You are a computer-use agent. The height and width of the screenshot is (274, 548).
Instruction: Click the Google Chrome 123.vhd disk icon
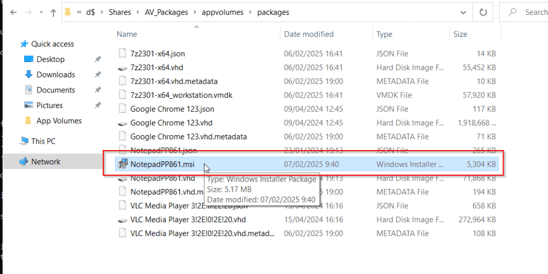123,123
